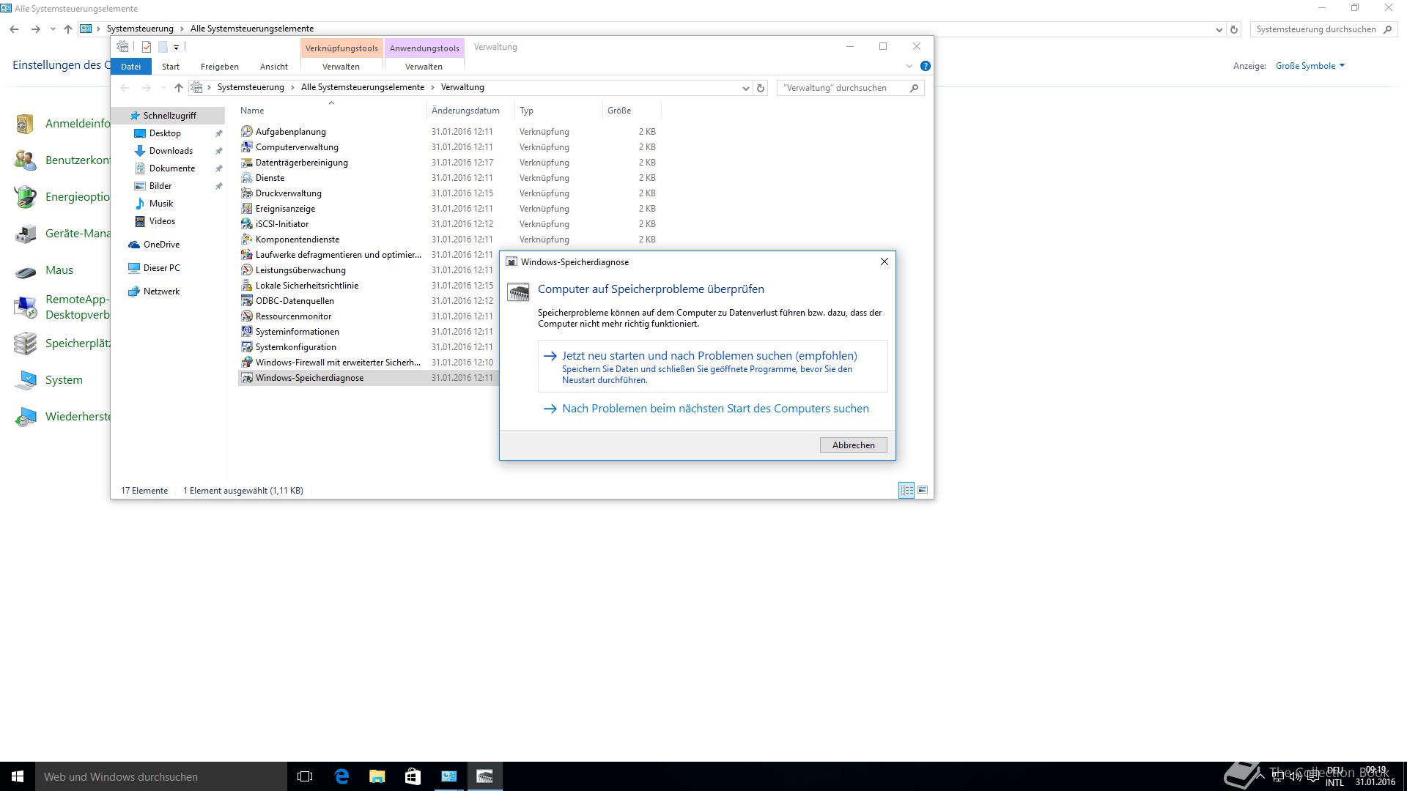The width and height of the screenshot is (1407, 791).
Task: Click the Dienste gear icon
Action: (x=247, y=178)
